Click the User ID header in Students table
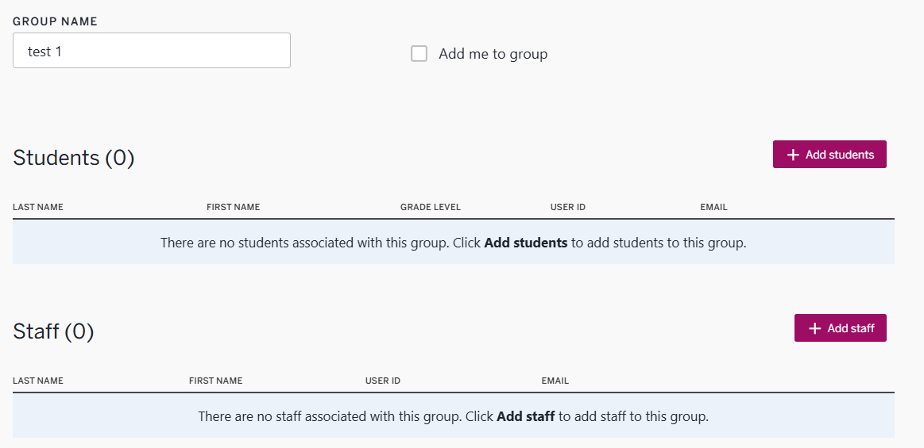The image size is (924, 448). pos(567,207)
